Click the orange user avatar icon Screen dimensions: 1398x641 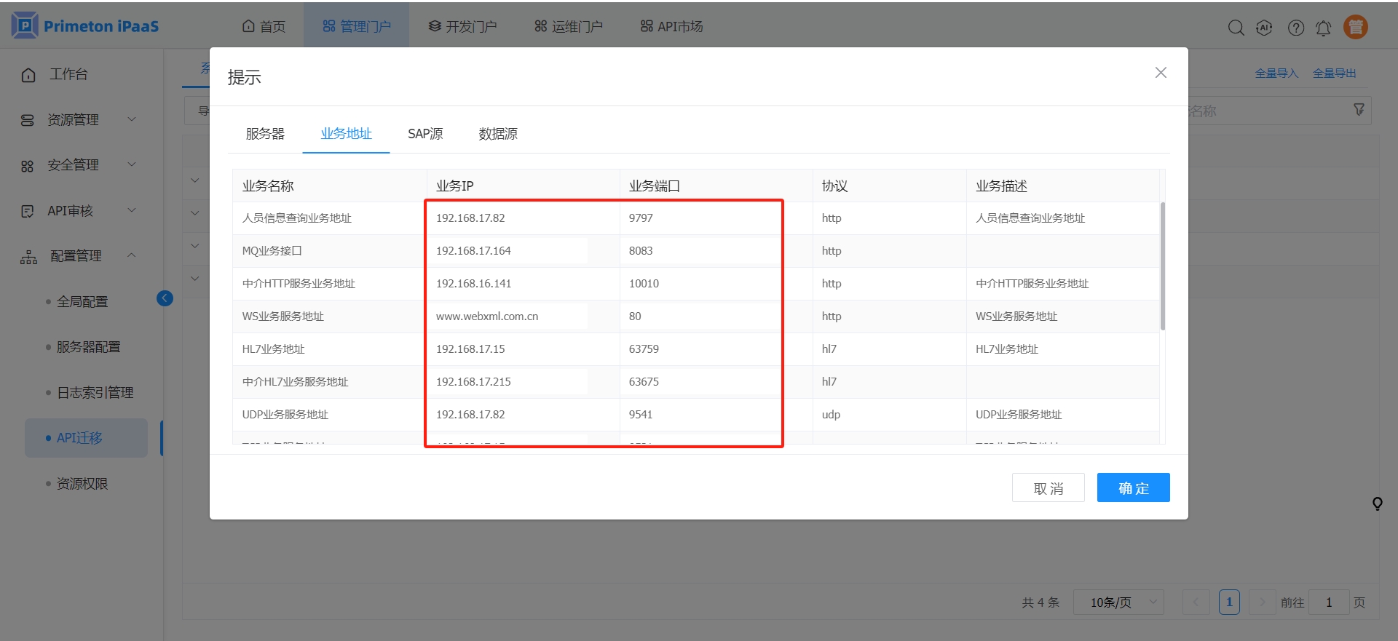(x=1355, y=27)
